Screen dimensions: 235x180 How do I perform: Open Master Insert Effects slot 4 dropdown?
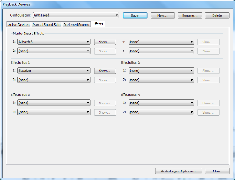161,51
